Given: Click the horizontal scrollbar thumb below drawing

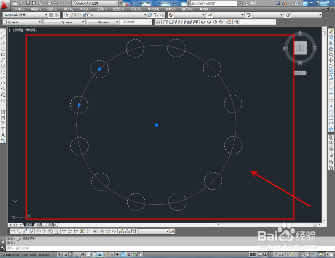Looking at the screenshot, I should 315,225.
